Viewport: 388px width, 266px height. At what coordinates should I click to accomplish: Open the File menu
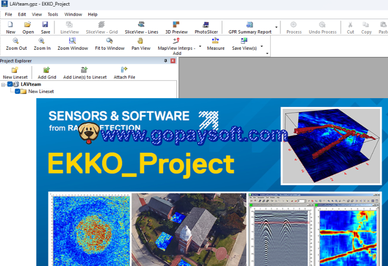(8, 14)
